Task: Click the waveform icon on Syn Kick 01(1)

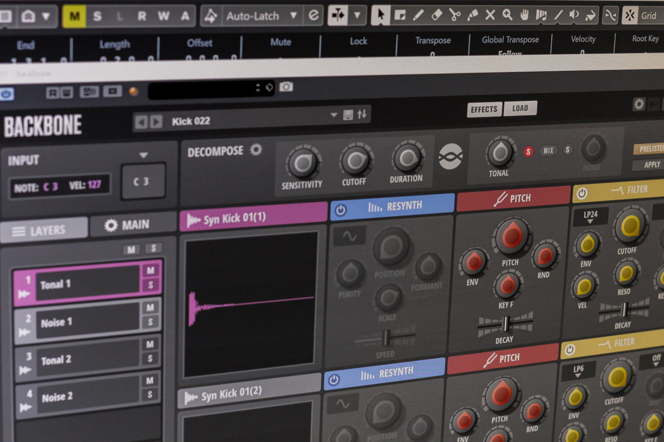Action: [194, 220]
